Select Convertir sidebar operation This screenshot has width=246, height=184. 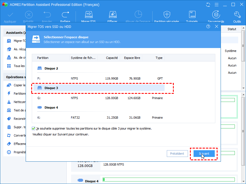[16, 135]
